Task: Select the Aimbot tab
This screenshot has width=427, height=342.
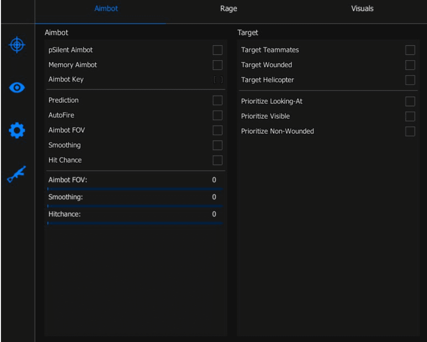Action: (106, 9)
